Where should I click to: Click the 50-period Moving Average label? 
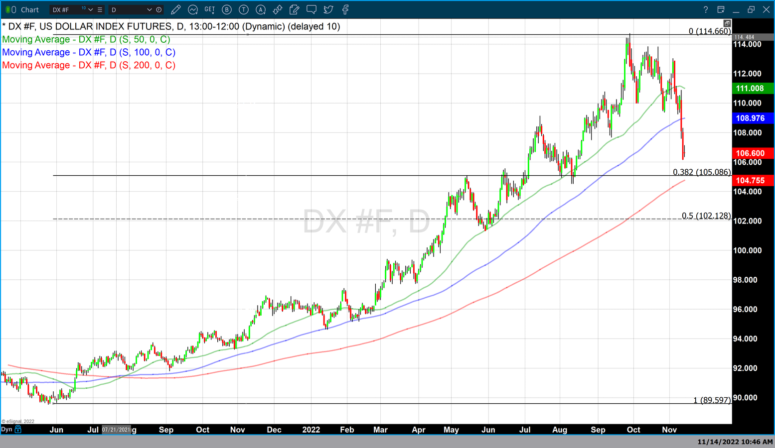point(86,39)
